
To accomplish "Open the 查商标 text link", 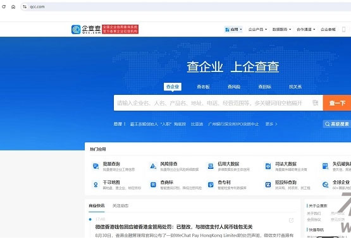I will tap(167, 182).
